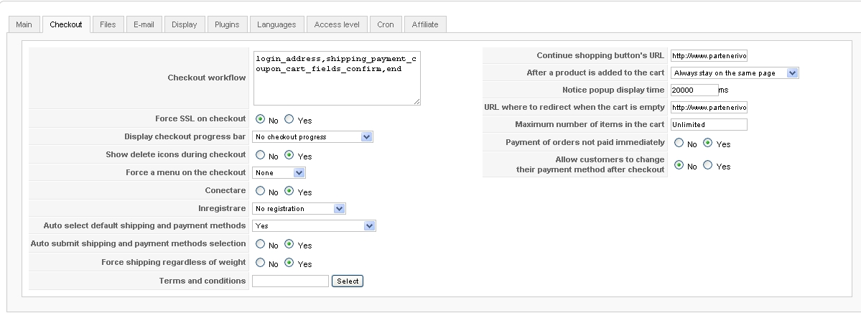Set Conectare option to No
The height and width of the screenshot is (313, 861).
point(261,192)
